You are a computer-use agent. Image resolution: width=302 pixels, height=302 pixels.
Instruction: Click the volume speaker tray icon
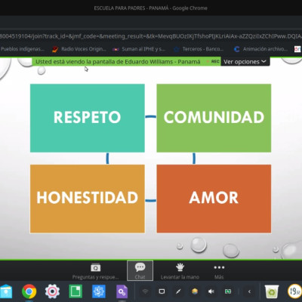point(211,291)
